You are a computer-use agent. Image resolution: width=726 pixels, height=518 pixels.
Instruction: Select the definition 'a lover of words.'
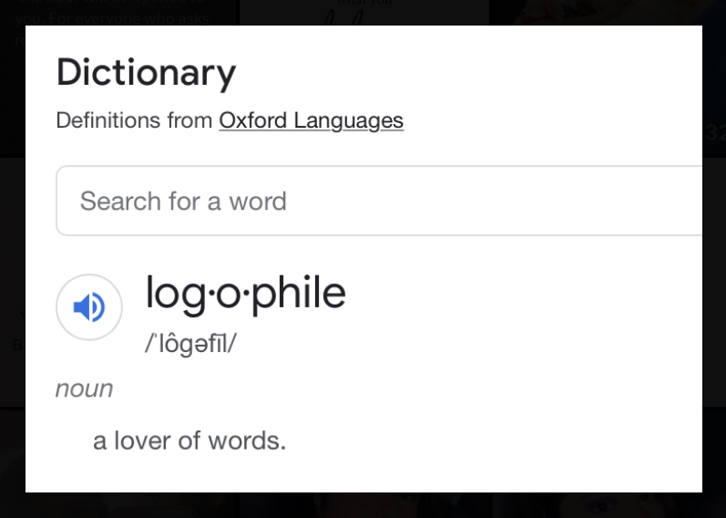click(189, 441)
